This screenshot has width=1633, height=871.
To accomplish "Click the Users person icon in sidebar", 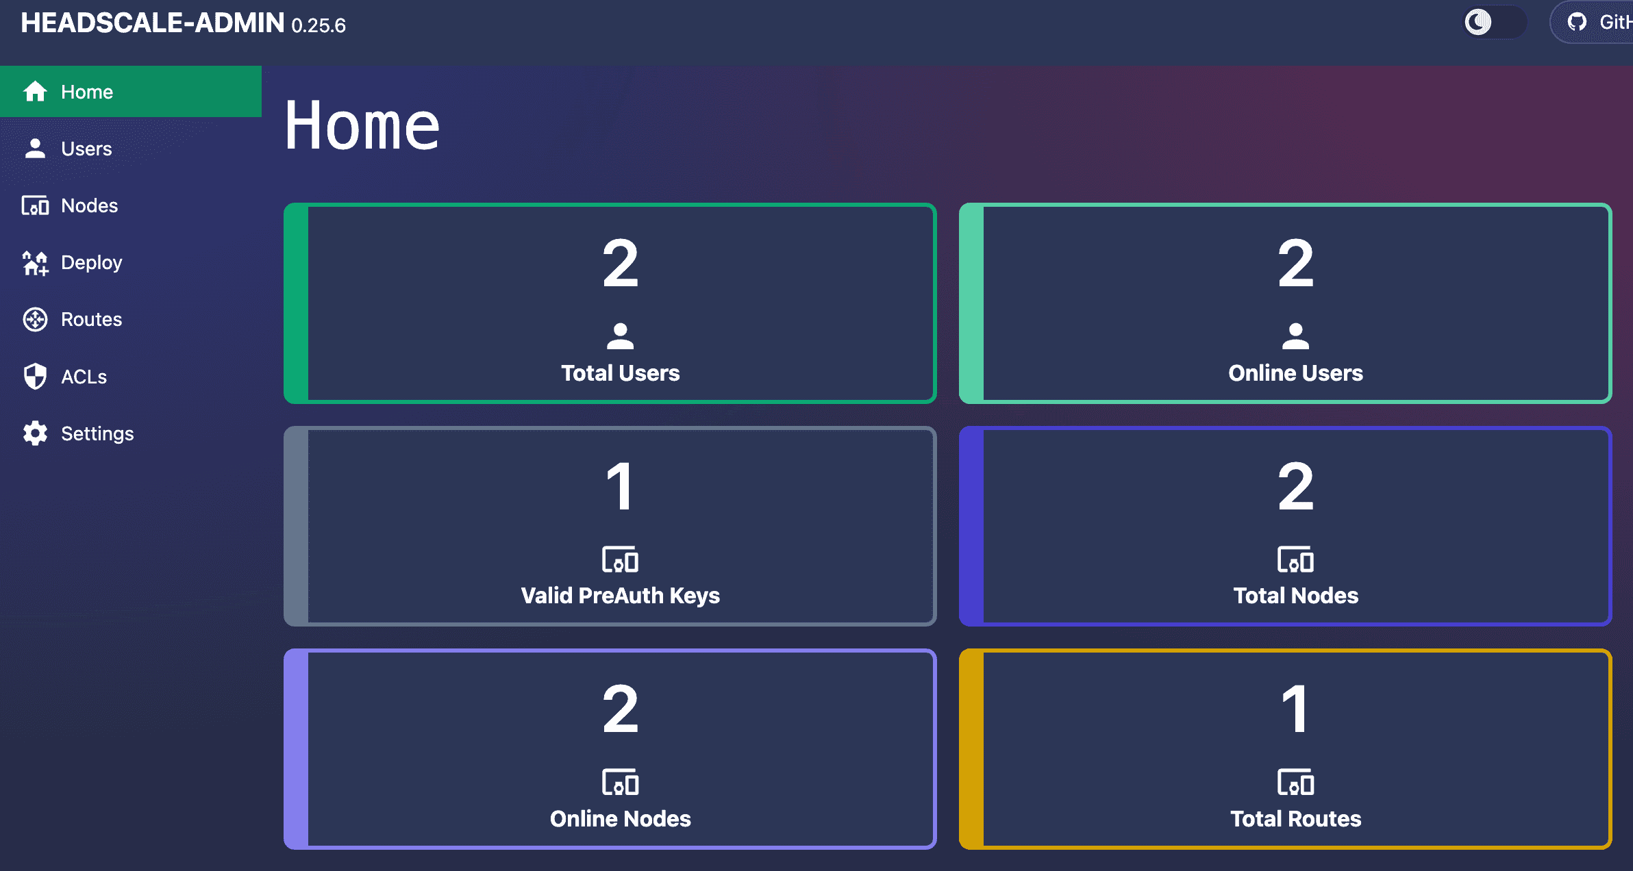I will tap(35, 149).
